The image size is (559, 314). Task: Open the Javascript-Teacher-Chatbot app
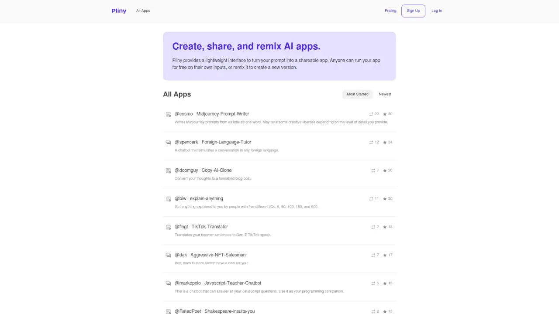coord(233,283)
